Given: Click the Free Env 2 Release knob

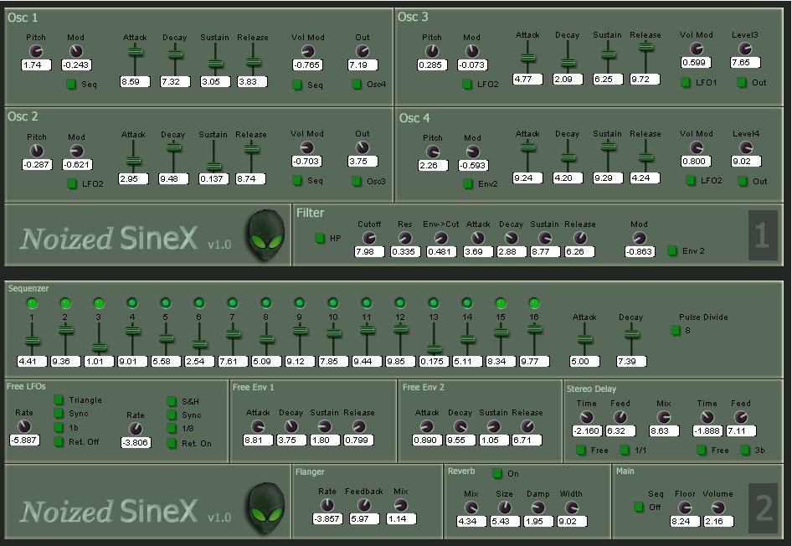Looking at the screenshot, I should pos(527,426).
